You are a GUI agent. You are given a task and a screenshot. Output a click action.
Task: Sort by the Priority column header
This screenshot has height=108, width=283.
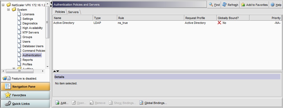point(266,18)
